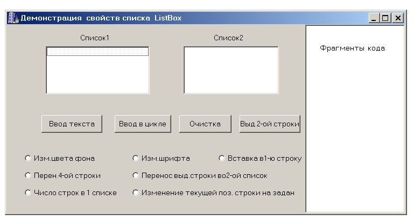The height and width of the screenshot is (221, 414).
Task: Click the 'Фрагменты кода' text panel
Action: [355, 119]
